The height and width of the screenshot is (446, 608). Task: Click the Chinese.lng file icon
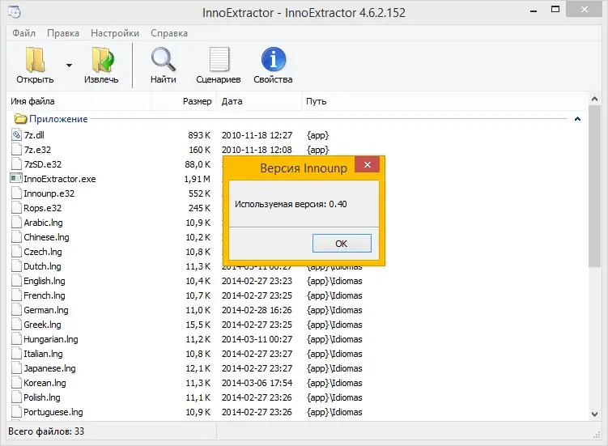pos(16,237)
